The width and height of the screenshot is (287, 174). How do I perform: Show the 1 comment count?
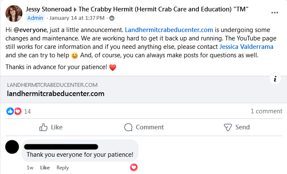point(266,111)
